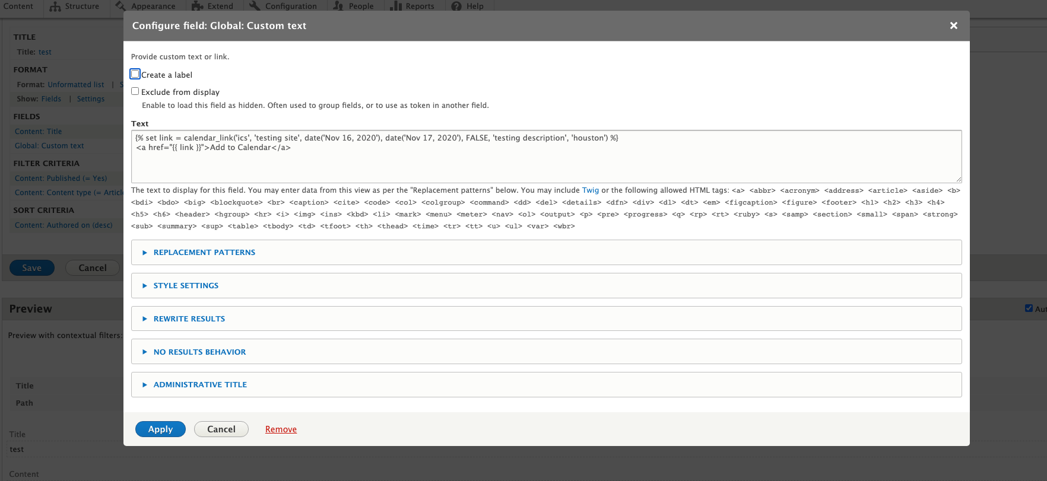Enable the Create a label checkbox

pos(135,74)
